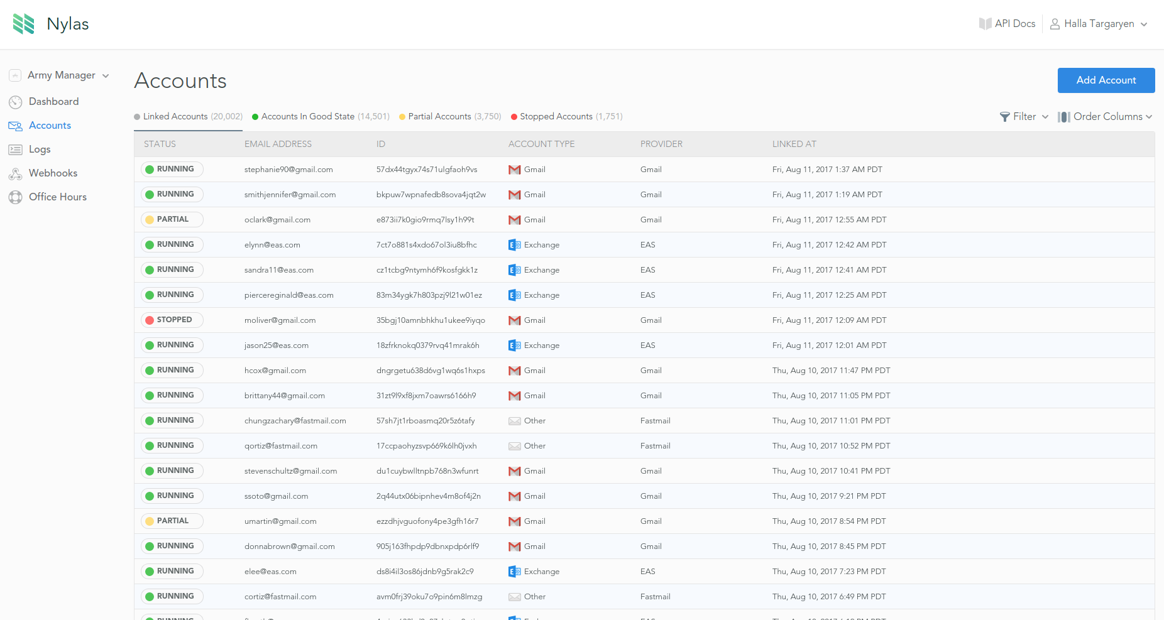Click the Office Hours lifebuoy icon
The height and width of the screenshot is (620, 1164).
click(16, 197)
